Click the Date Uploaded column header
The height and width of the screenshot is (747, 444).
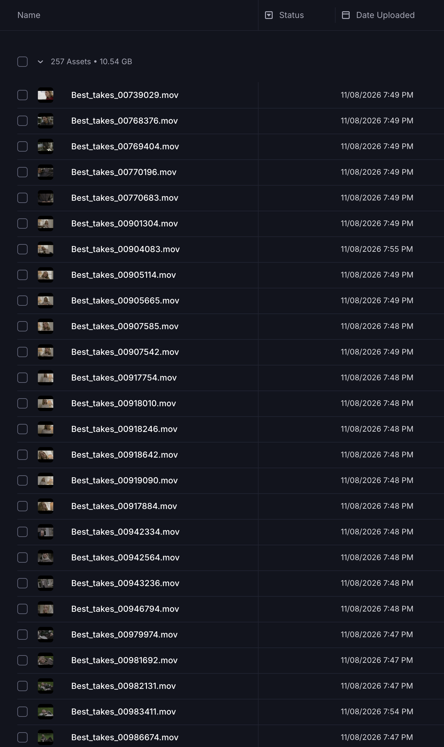(385, 15)
